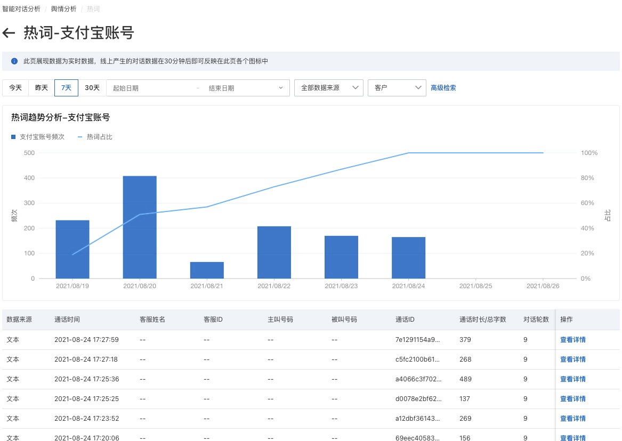This screenshot has height=441, width=622.
Task: Click call ID a12dbf36143...
Action: coord(418,419)
